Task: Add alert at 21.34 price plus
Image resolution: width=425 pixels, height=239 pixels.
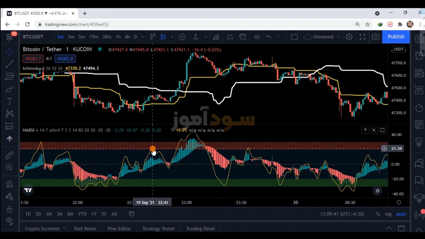Action: click(x=384, y=148)
